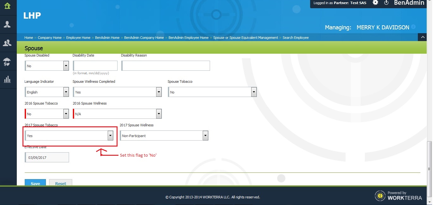Open the bar chart reports icon
Viewport: 434px width, 205px height.
coord(7,80)
